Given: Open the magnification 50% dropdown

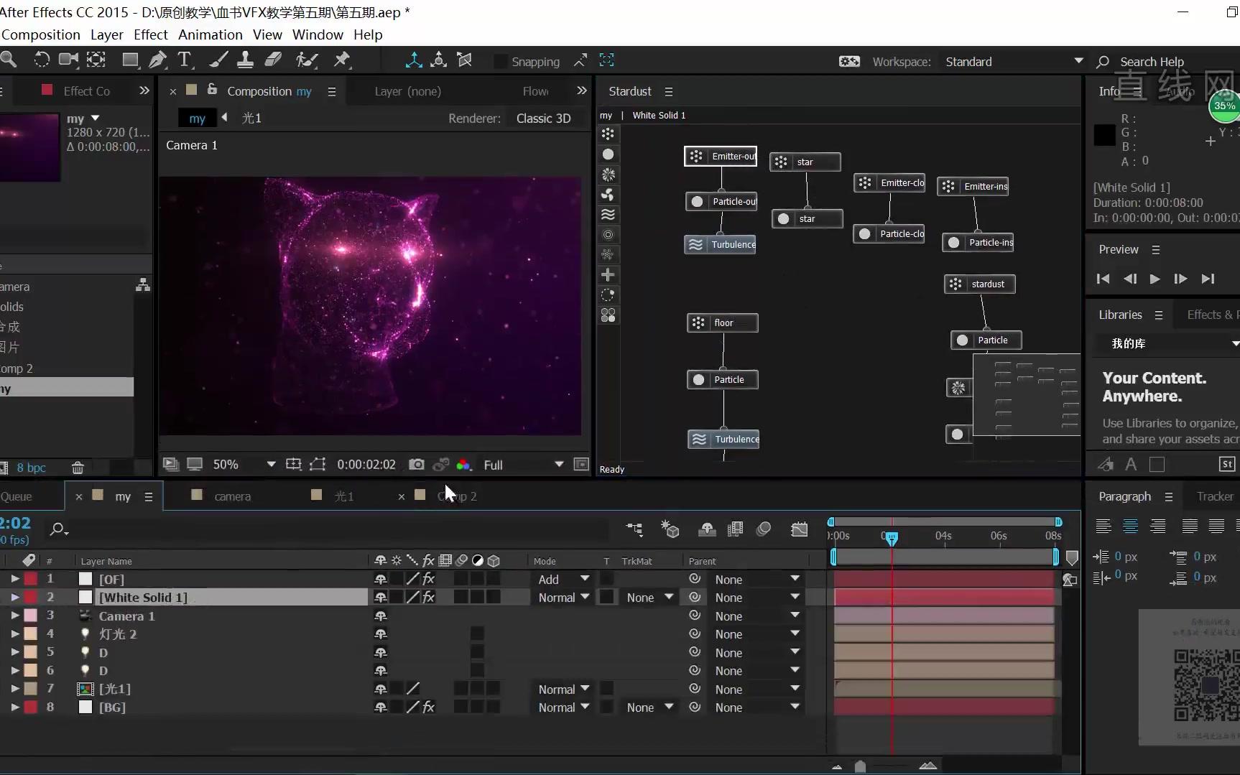Looking at the screenshot, I should 244,465.
